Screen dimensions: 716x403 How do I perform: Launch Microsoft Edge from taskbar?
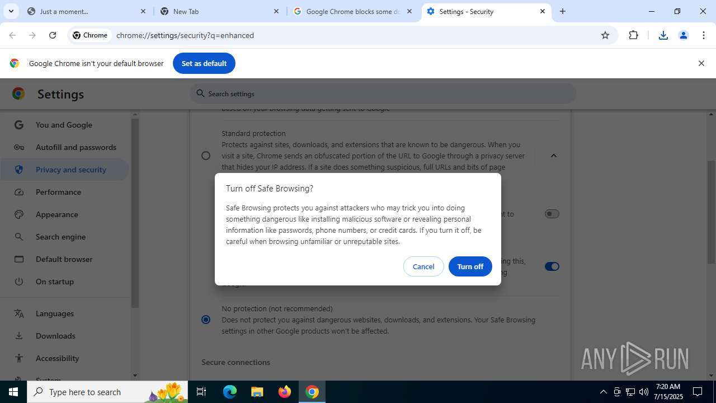tap(230, 392)
